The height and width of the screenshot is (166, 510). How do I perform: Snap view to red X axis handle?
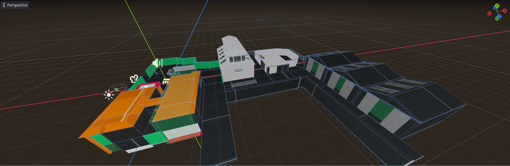click(x=504, y=11)
